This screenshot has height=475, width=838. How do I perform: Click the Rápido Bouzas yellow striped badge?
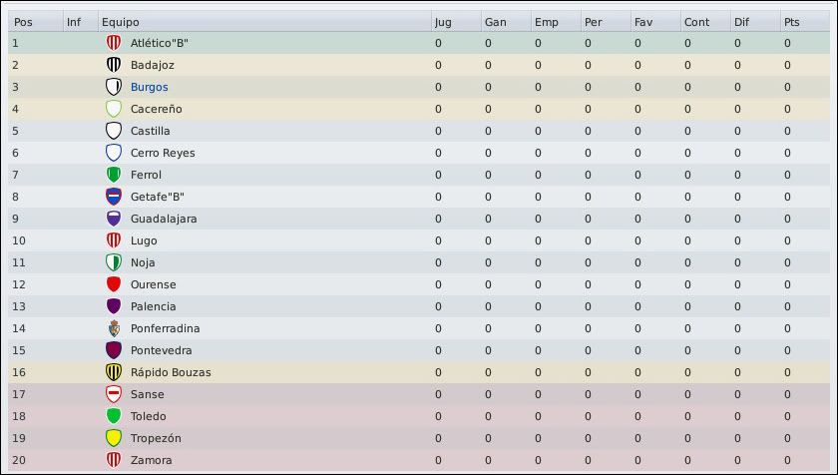(x=114, y=372)
